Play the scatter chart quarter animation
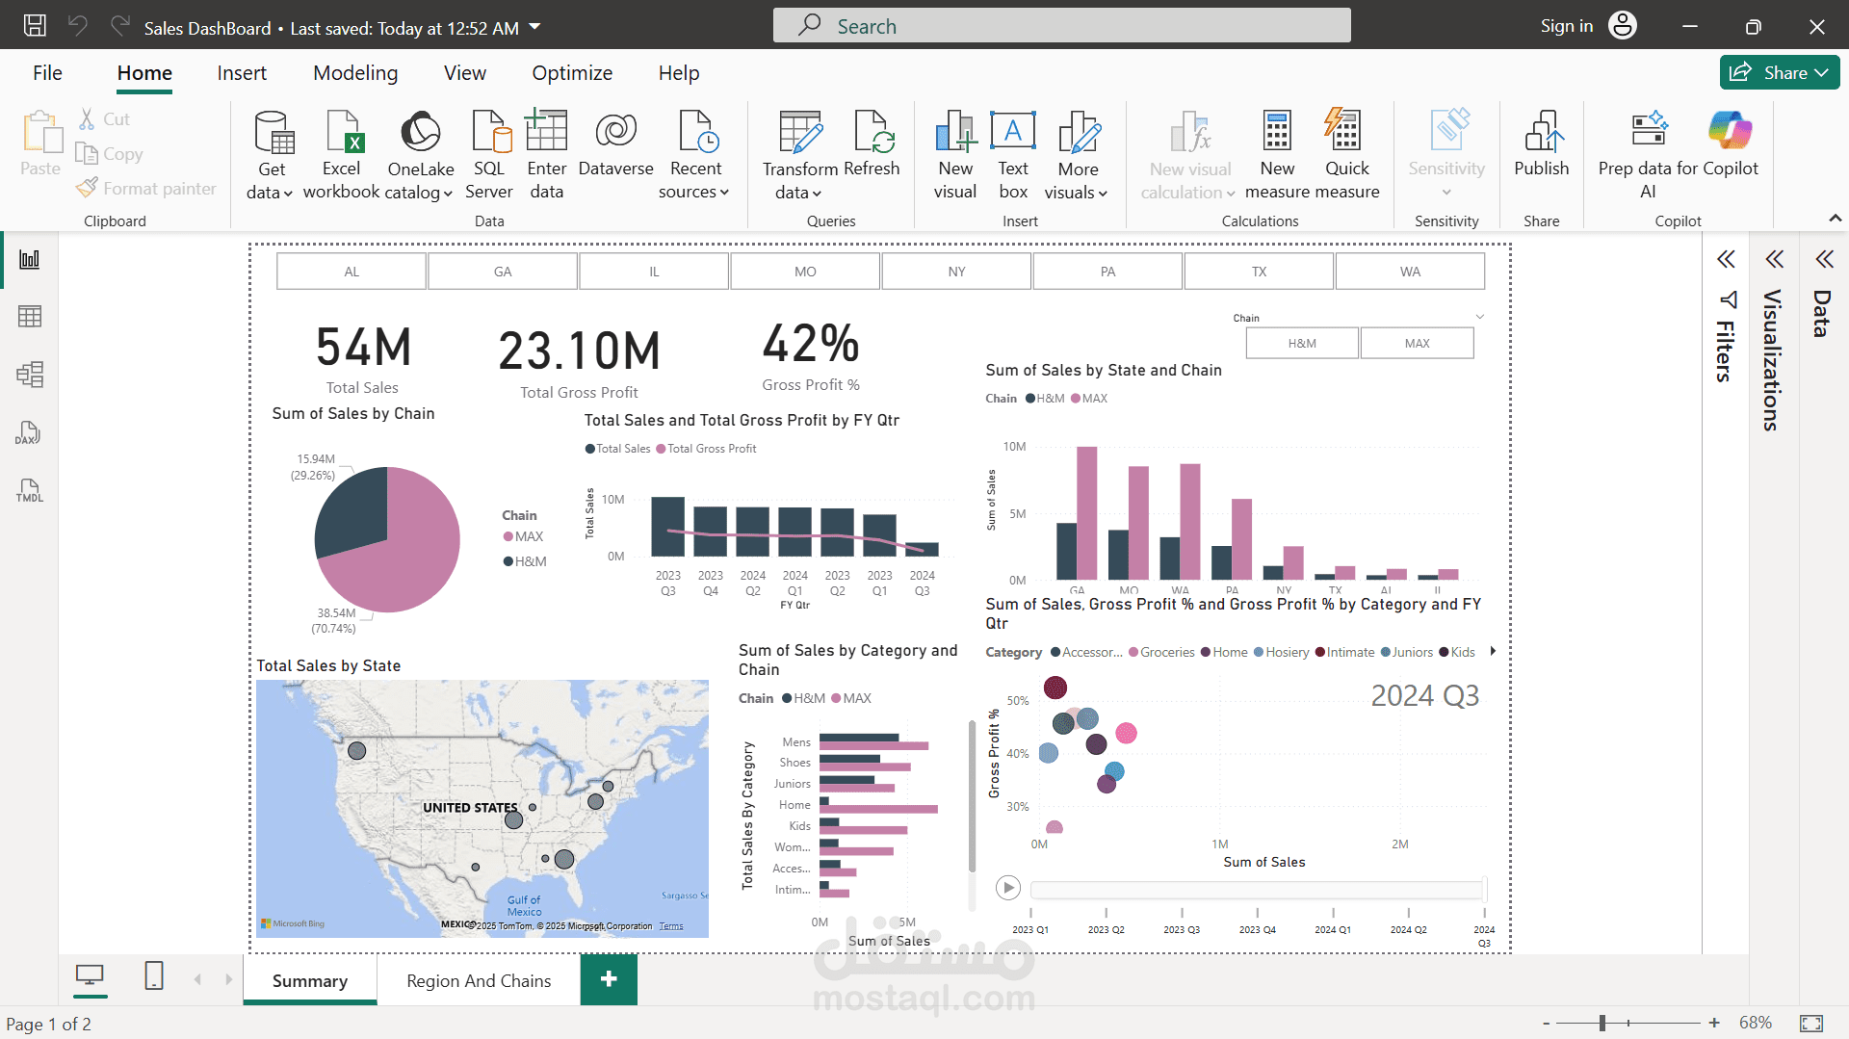The height and width of the screenshot is (1039, 1849). (x=1008, y=888)
